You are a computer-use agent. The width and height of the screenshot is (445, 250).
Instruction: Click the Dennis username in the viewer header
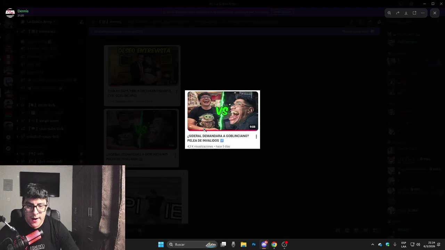(23, 11)
